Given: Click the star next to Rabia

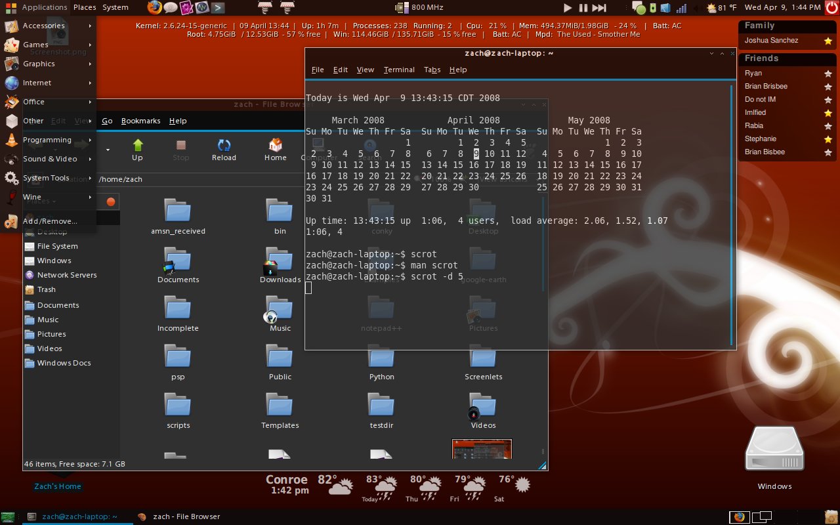Looking at the screenshot, I should point(828,126).
